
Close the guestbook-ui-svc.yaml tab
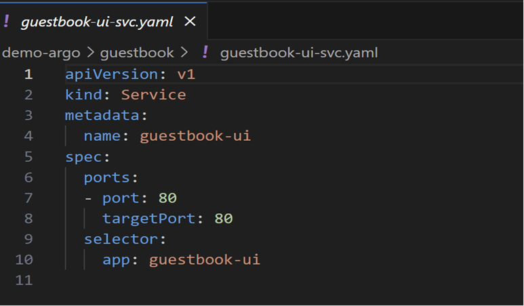click(190, 22)
